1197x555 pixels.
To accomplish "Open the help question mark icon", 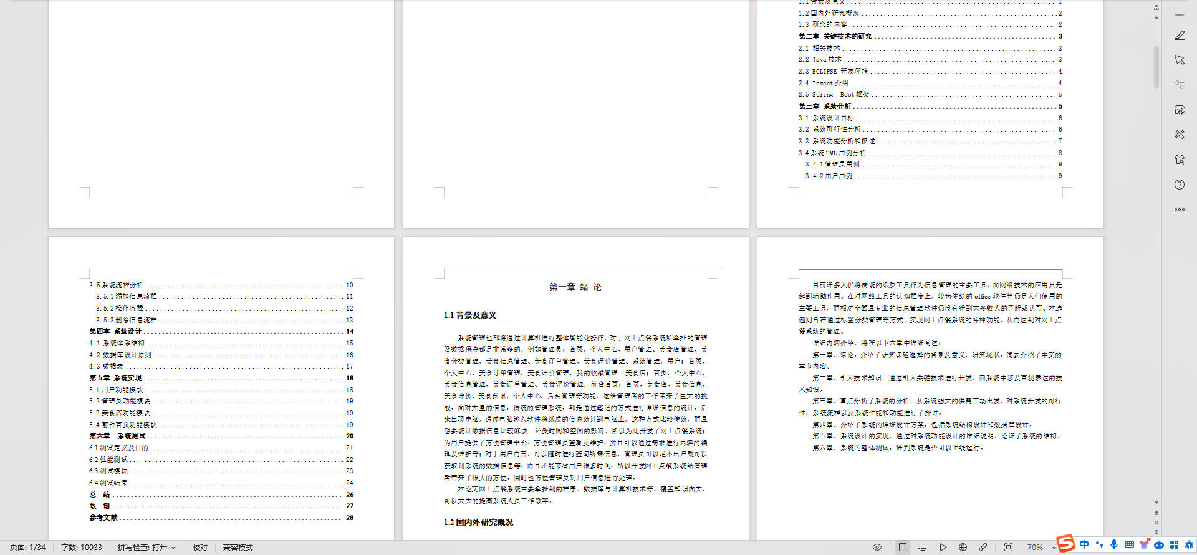I will (x=1180, y=185).
